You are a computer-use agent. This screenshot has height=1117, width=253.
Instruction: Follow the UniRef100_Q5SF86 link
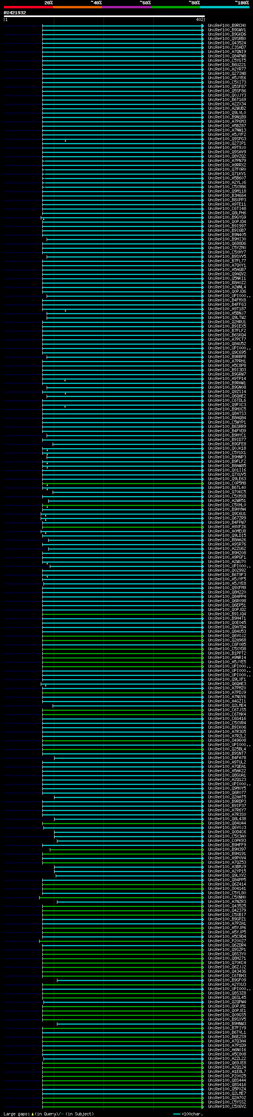coord(227,91)
